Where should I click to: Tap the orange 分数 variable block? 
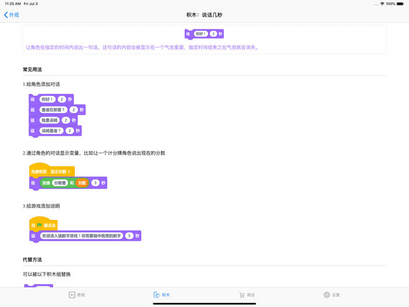click(x=82, y=183)
